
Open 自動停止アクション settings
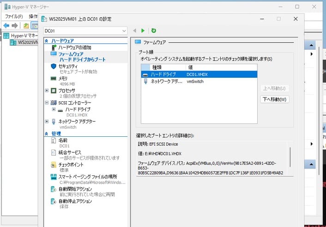click(x=75, y=201)
